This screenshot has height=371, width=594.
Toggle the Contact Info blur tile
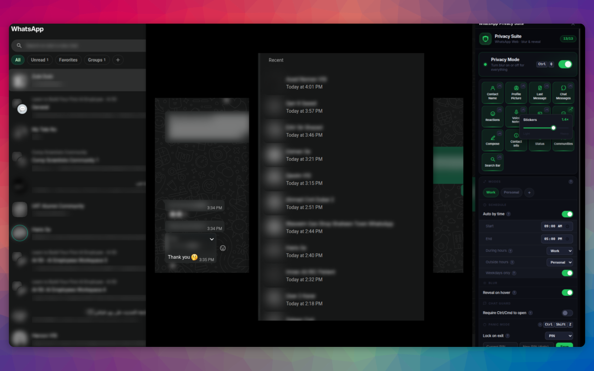pos(516,140)
